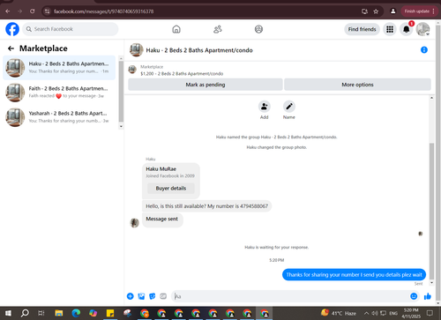
Task: Open the taskbar volume control
Action: click(375, 313)
